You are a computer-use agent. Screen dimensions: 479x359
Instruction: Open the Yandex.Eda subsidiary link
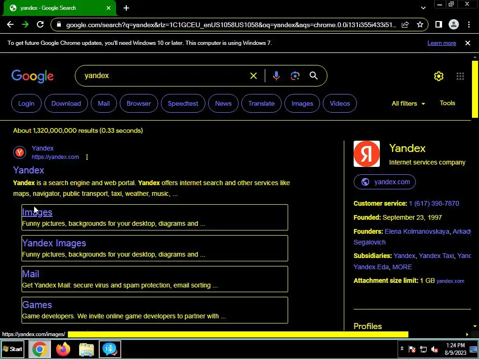pyautogui.click(x=371, y=267)
